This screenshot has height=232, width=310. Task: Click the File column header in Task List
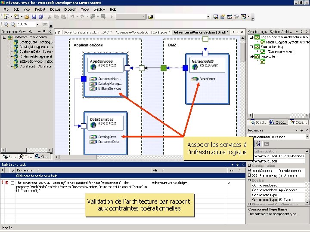[x=189, y=171]
